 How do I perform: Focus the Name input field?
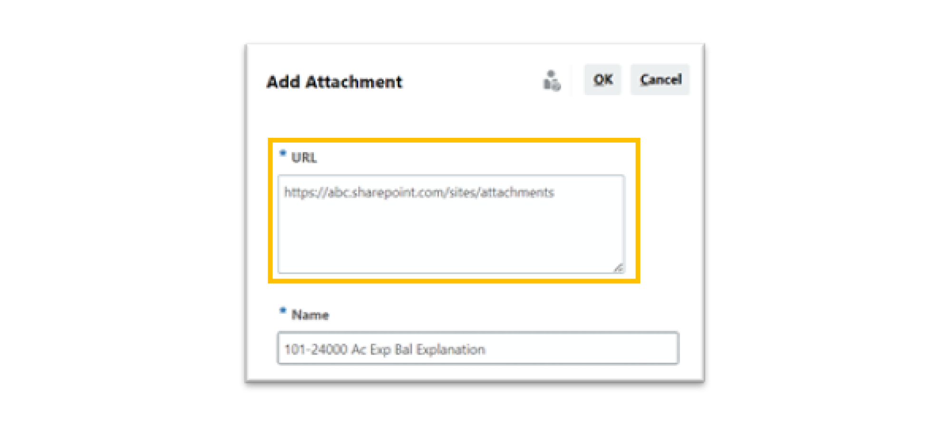click(478, 348)
